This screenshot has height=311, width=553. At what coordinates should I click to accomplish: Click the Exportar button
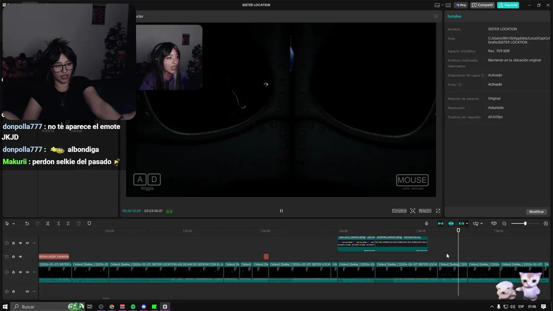click(x=508, y=5)
